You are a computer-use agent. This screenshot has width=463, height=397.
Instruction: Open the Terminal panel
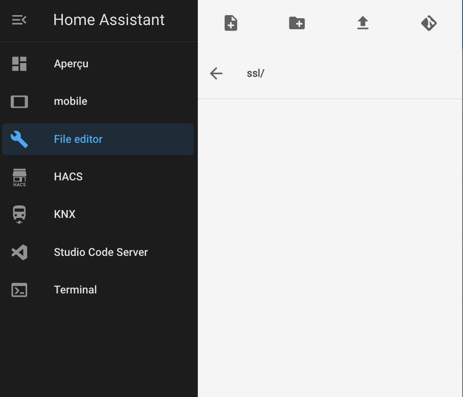click(98, 290)
